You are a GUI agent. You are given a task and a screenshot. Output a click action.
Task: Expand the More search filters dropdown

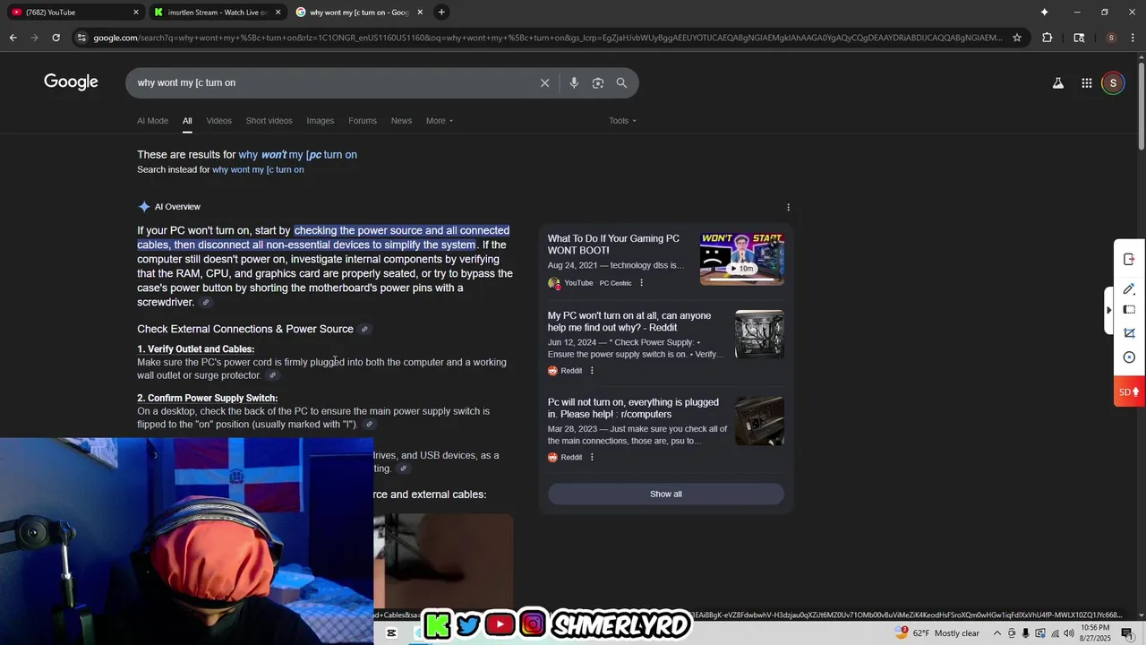pyautogui.click(x=440, y=121)
